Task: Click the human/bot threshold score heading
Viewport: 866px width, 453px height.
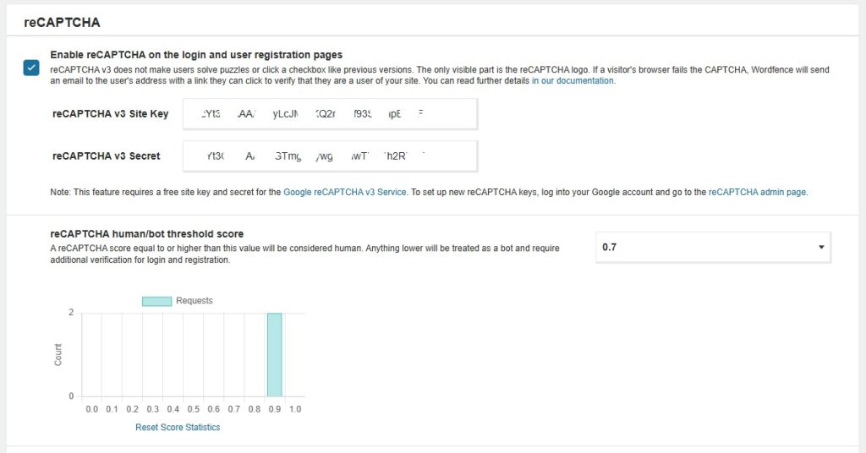Action: pyautogui.click(x=147, y=234)
